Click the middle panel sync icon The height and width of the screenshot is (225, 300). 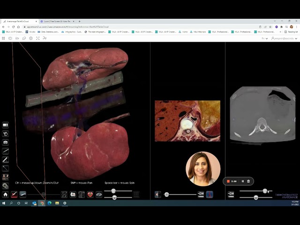[201, 195]
